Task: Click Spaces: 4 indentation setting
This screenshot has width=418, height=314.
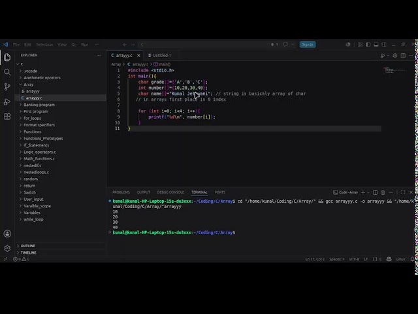Action: point(337,259)
